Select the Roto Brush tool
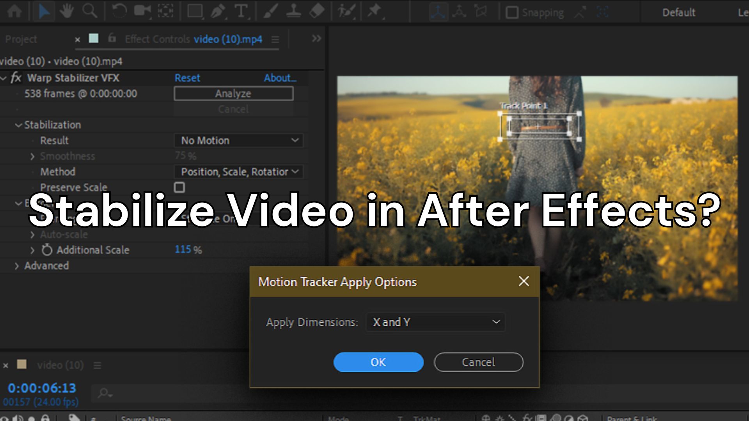Screen dimensions: 749x421 [x=346, y=11]
